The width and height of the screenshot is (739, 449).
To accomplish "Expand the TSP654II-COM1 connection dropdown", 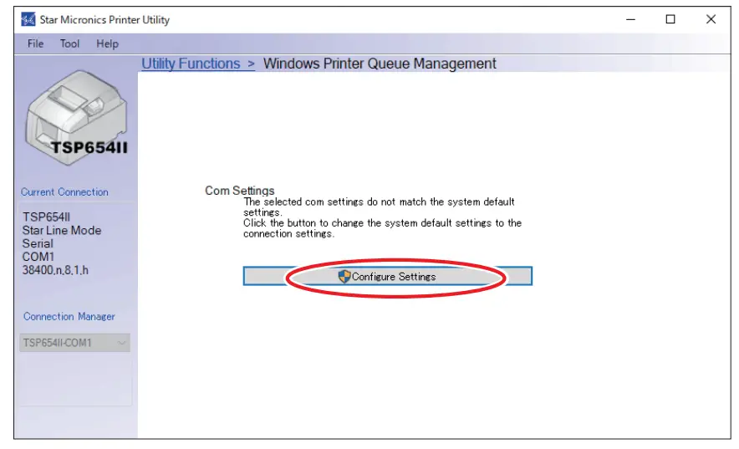I will click(74, 343).
